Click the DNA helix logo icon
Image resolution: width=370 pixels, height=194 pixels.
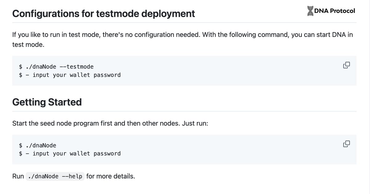pyautogui.click(x=310, y=11)
